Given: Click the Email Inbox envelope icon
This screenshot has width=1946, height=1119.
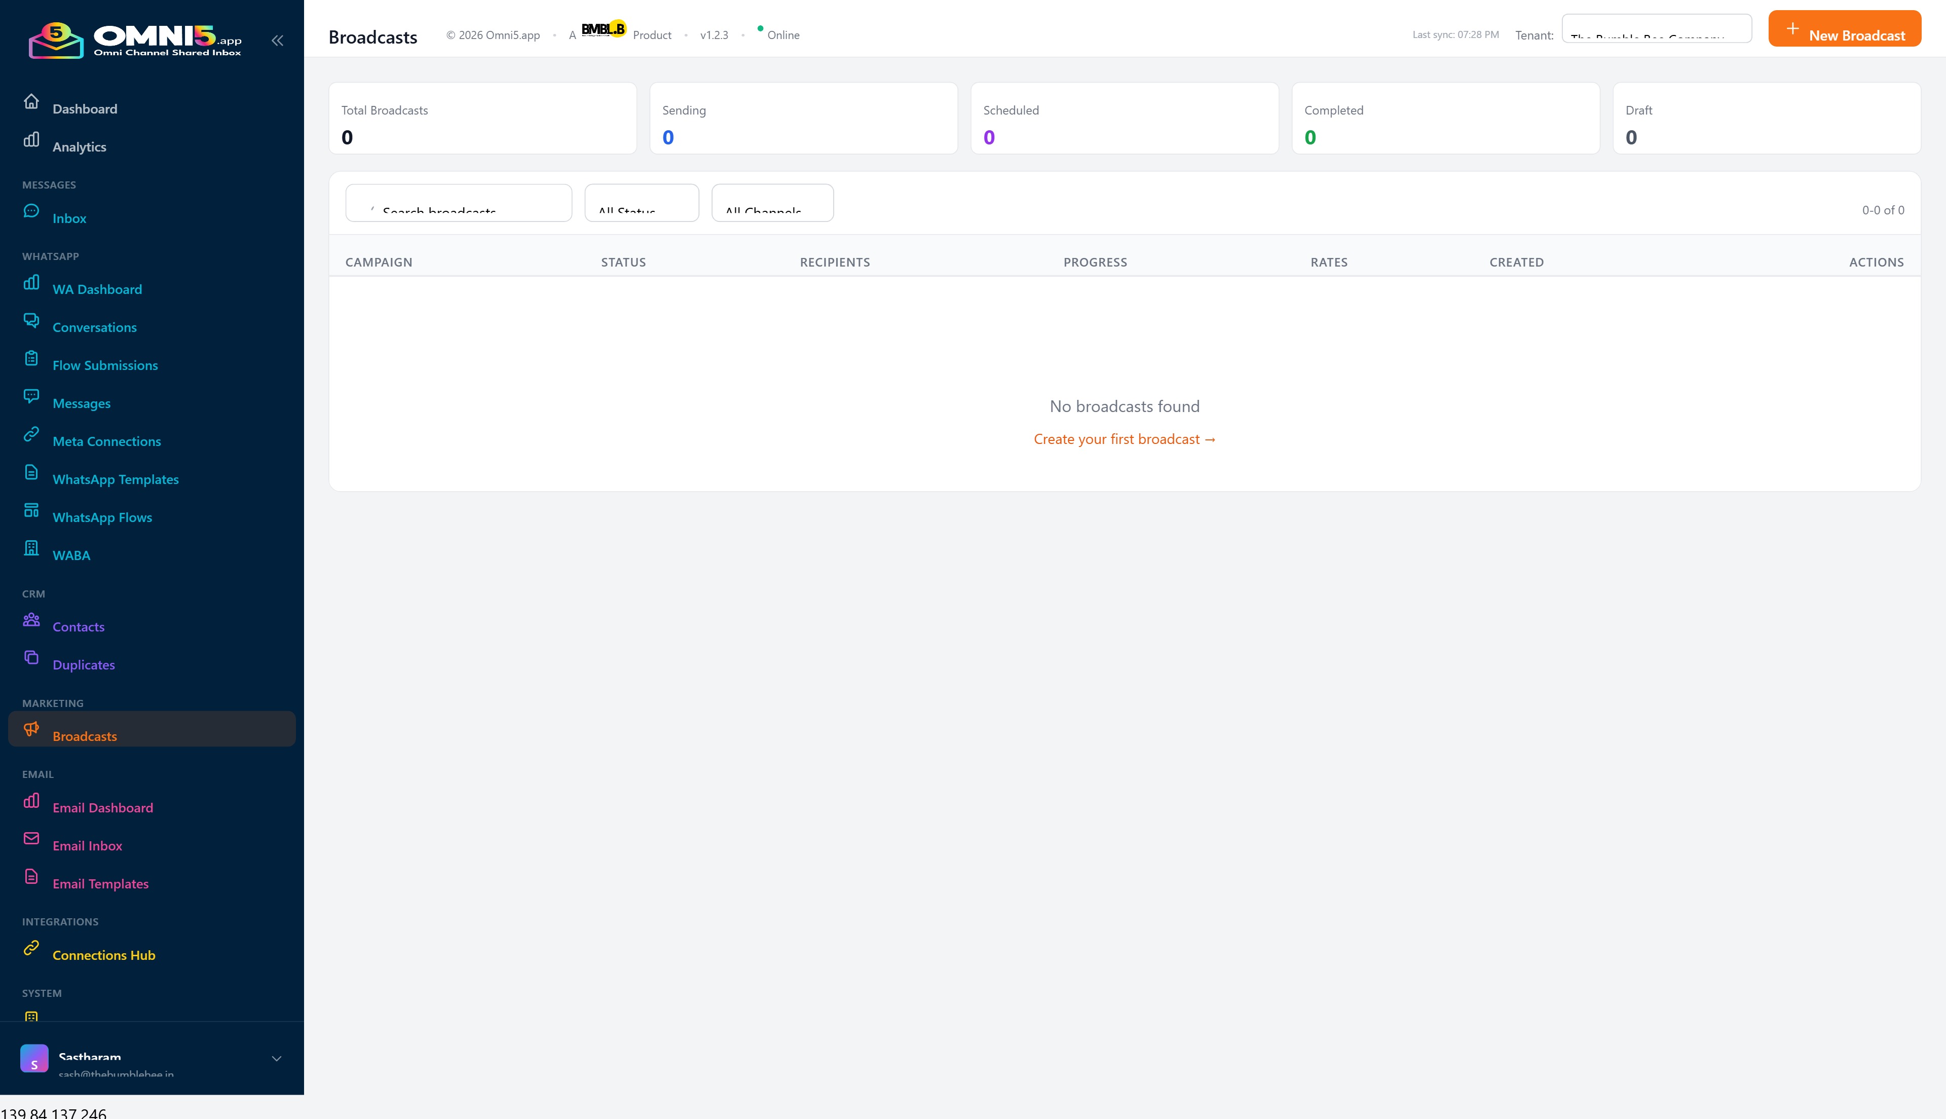Looking at the screenshot, I should tap(31, 838).
